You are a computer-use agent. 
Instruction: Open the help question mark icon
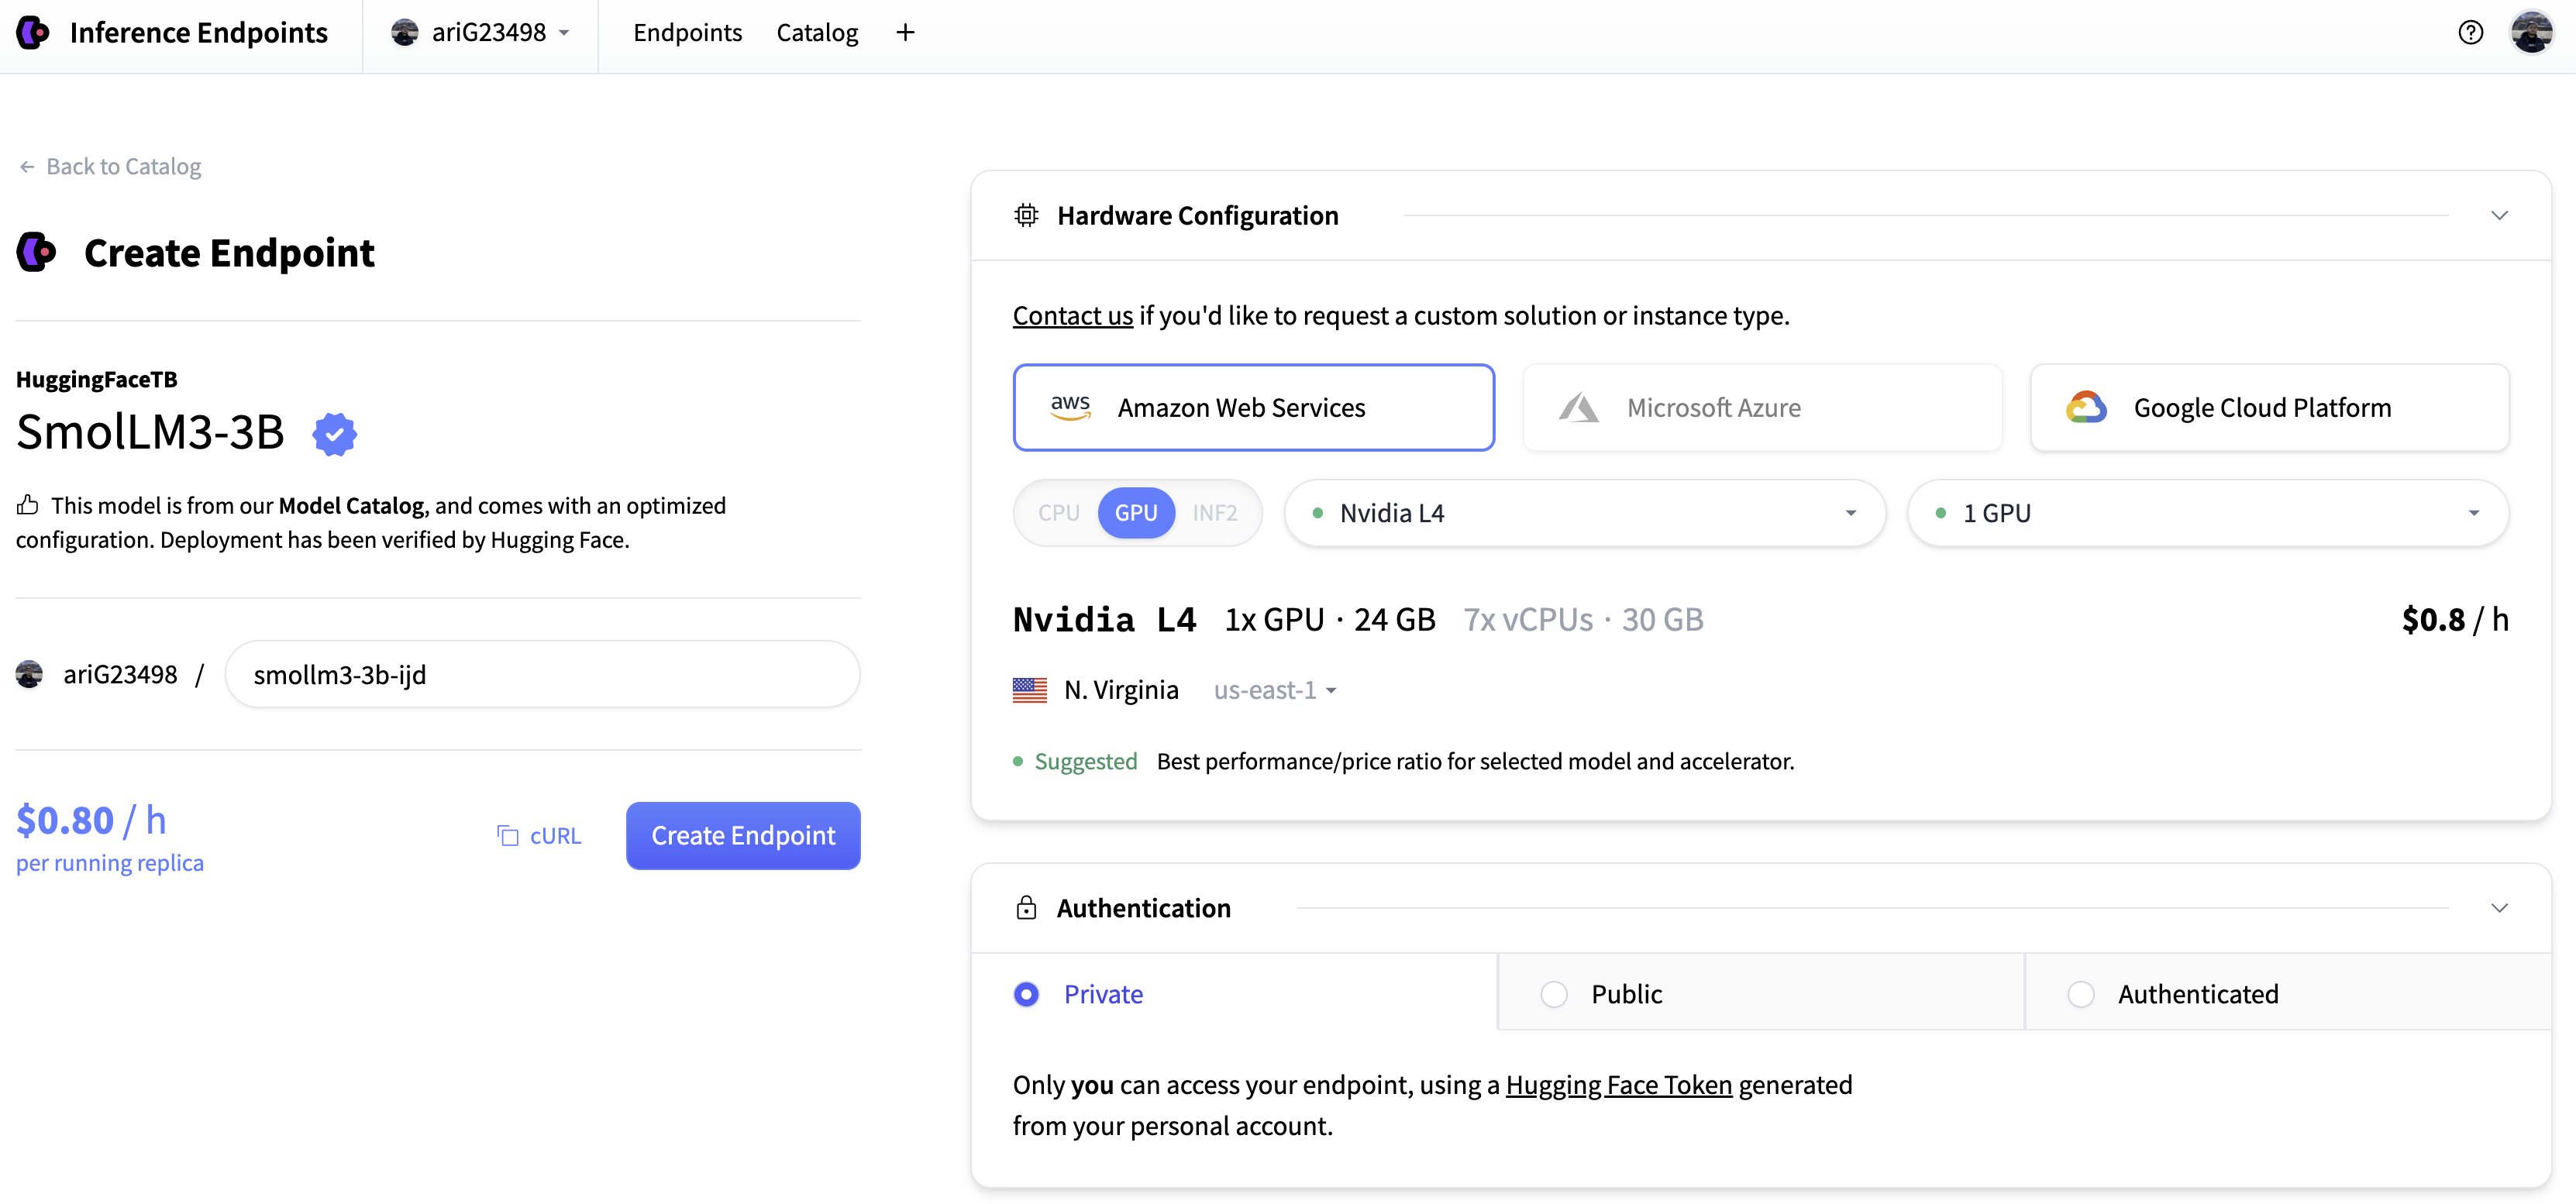(2470, 33)
